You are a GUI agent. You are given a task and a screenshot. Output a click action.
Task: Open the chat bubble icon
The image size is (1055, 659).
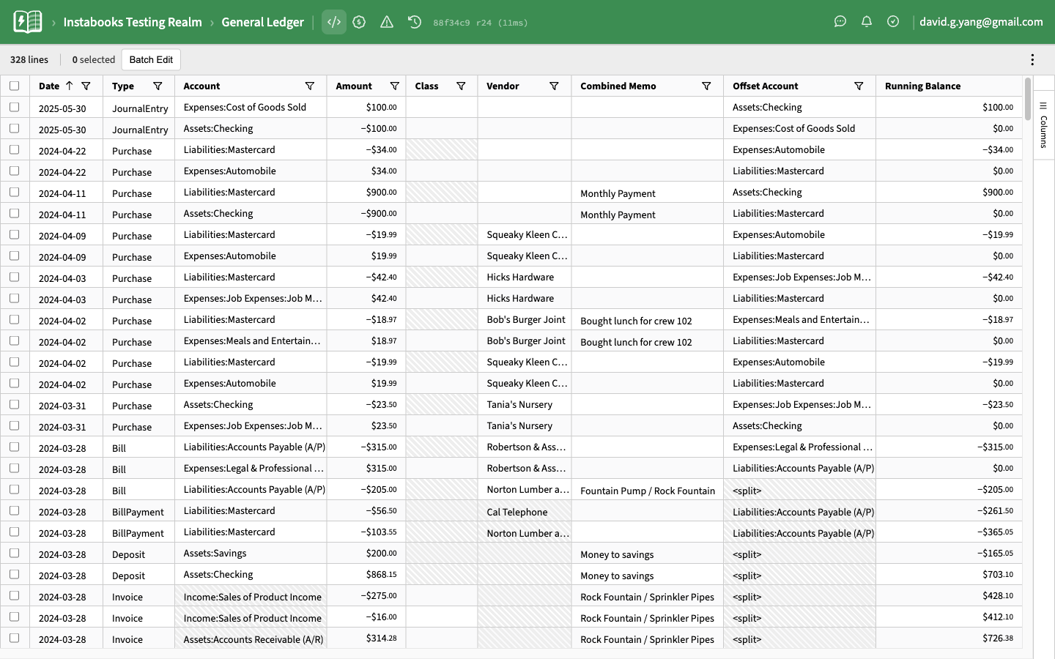[840, 22]
